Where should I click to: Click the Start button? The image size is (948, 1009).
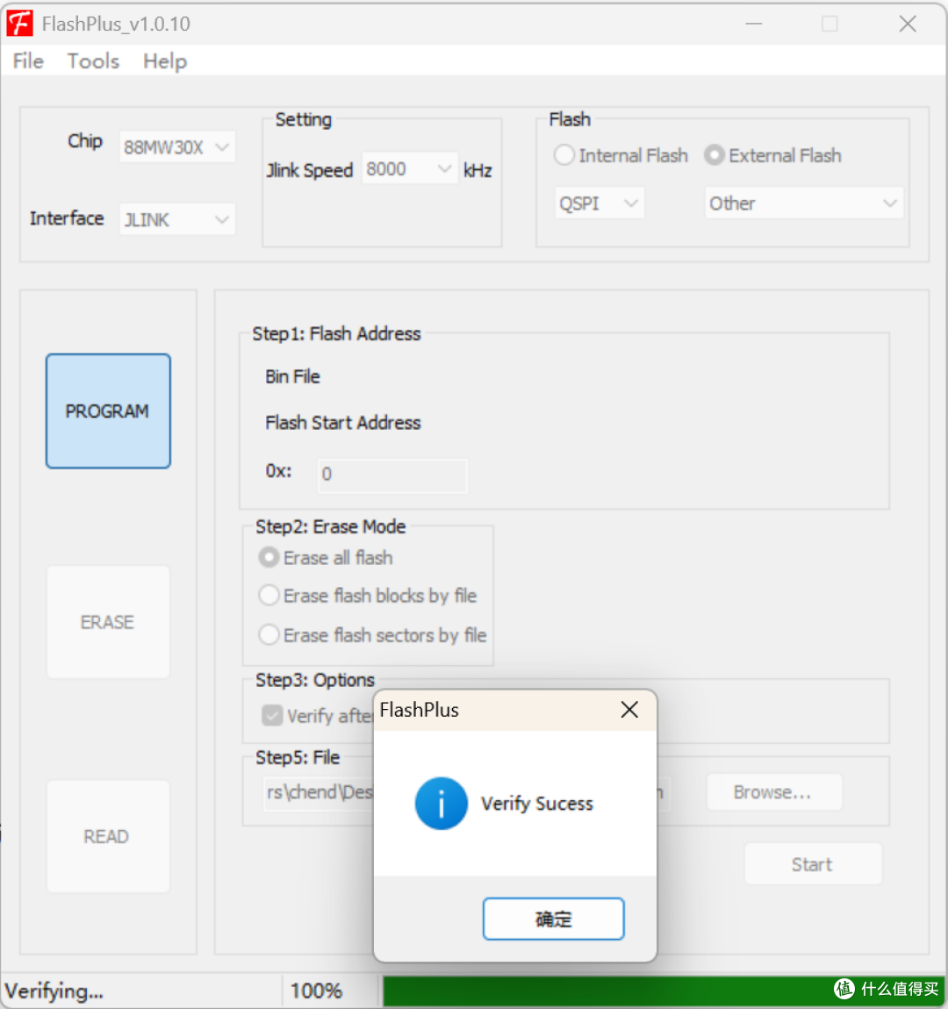(x=813, y=863)
